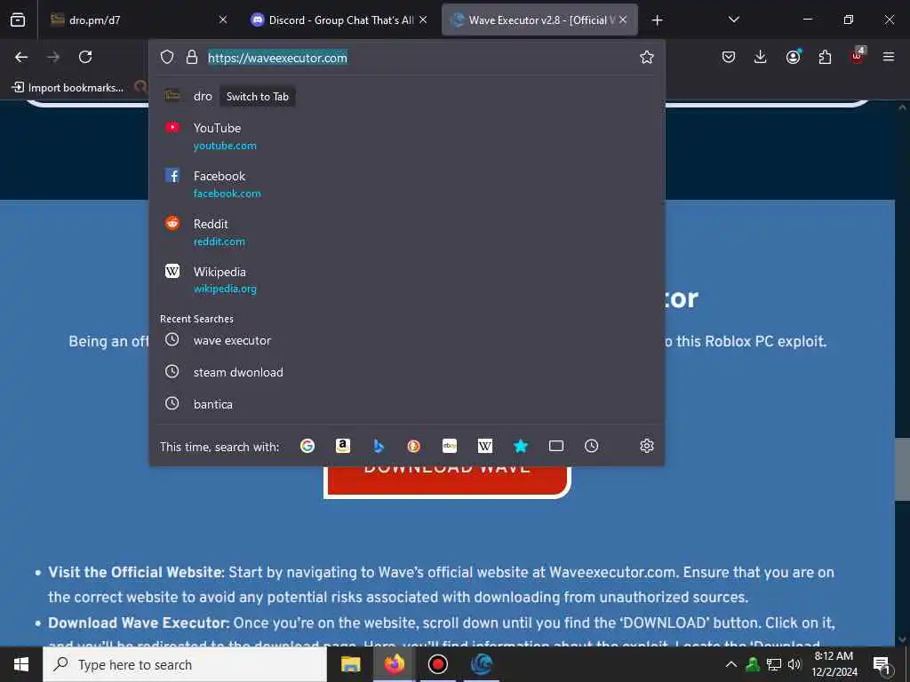Image resolution: width=910 pixels, height=682 pixels.
Task: Click the Download Wave red button
Action: pyautogui.click(x=447, y=480)
